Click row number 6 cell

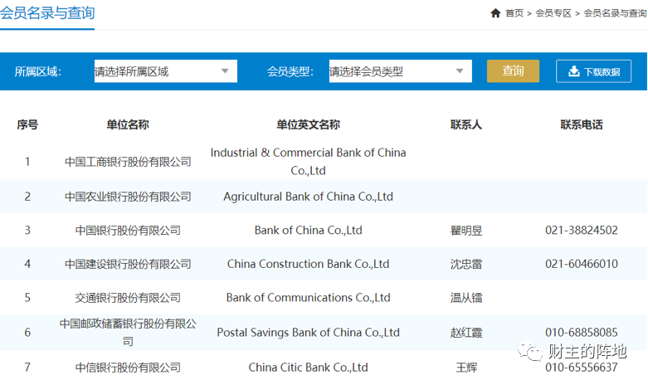click(27, 333)
